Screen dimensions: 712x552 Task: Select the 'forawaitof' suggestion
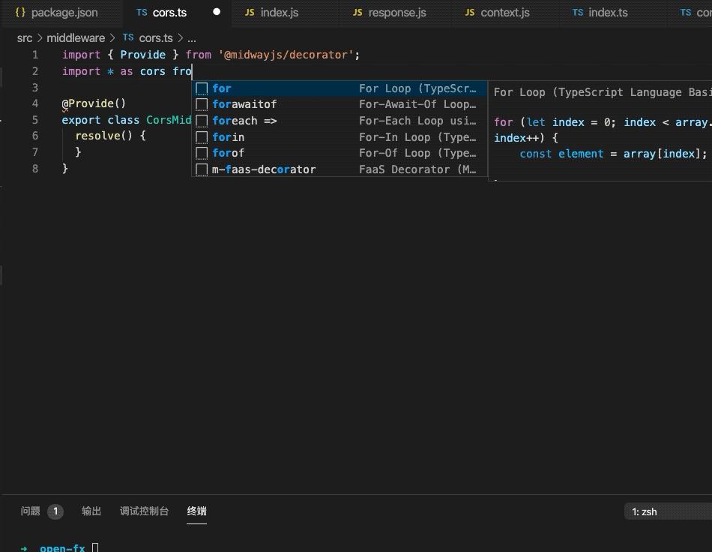click(340, 104)
